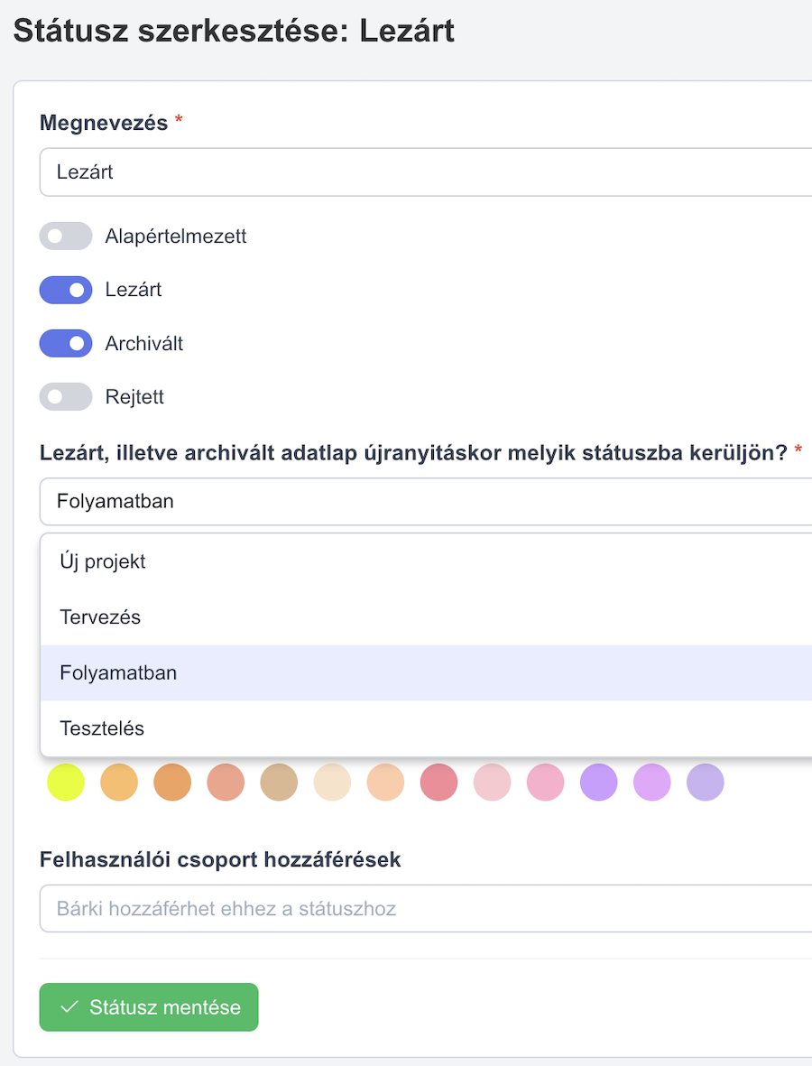Click the checkmark icon on the save button
The width and height of the screenshot is (812, 1066).
tap(69, 1006)
